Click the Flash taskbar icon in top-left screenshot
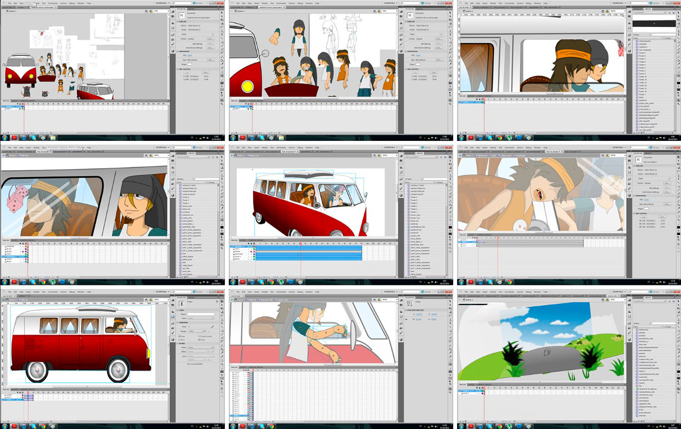This screenshot has width=681, height=429. coord(14,138)
